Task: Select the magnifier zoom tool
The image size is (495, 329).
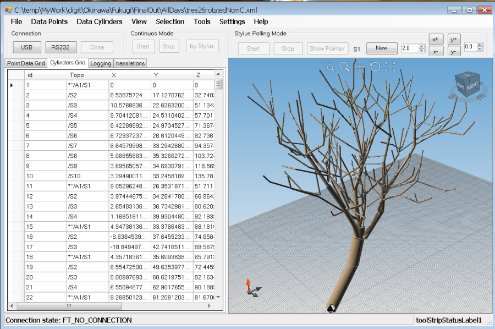Action: click(x=345, y=67)
